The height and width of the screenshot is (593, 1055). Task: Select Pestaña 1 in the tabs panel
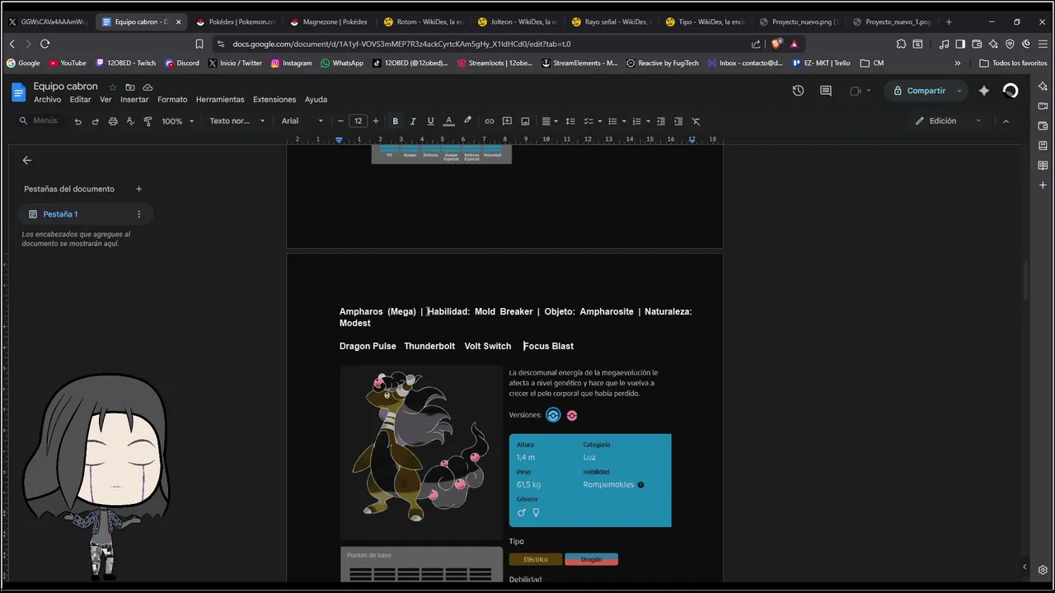[x=85, y=214]
